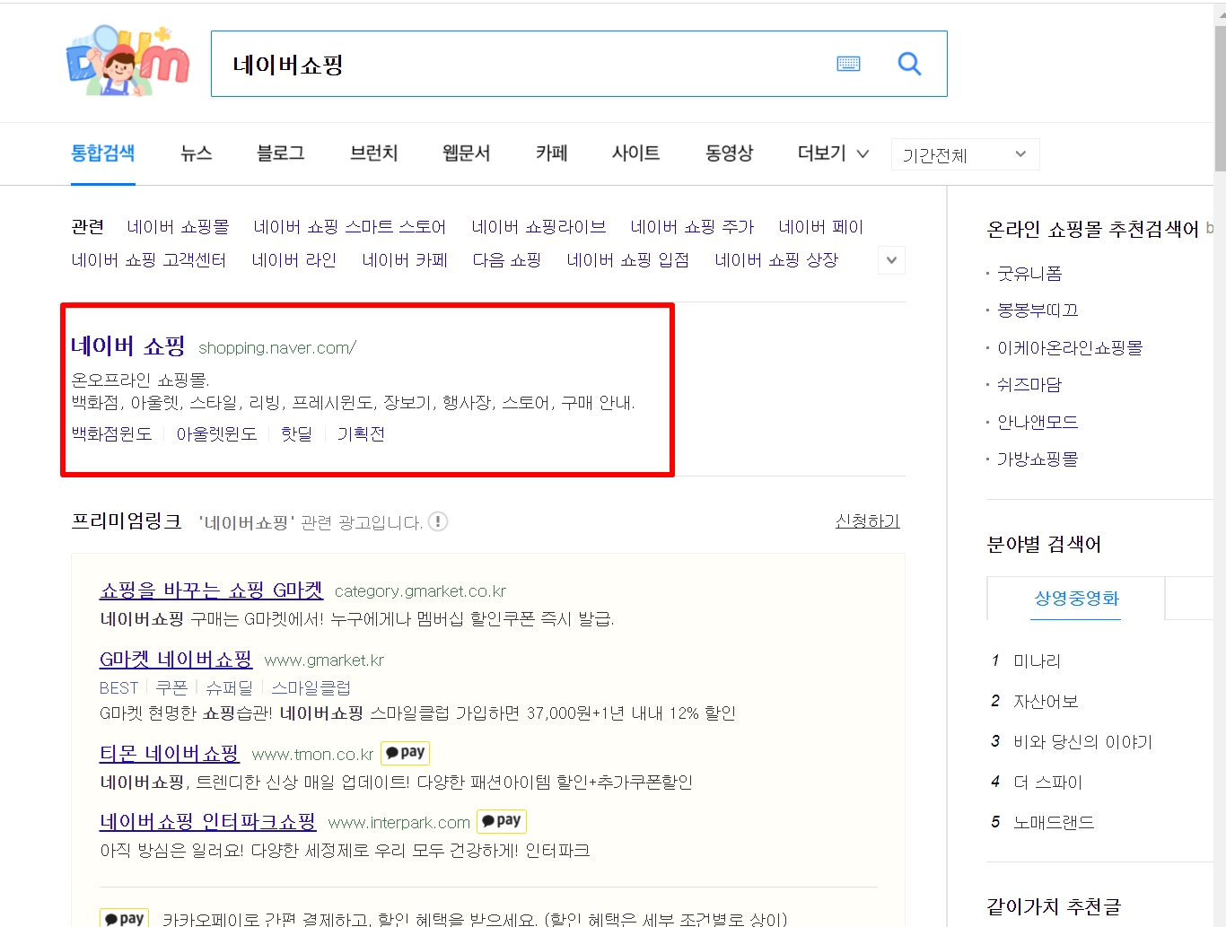Image resolution: width=1226 pixels, height=927 pixels.
Task: Click related term 네이버 쇼핑 상장
Action: click(x=776, y=260)
